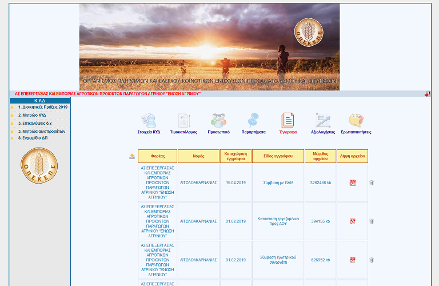Open 3. Μητρώα αιγοπροβάτων sidebar link

coord(41,131)
